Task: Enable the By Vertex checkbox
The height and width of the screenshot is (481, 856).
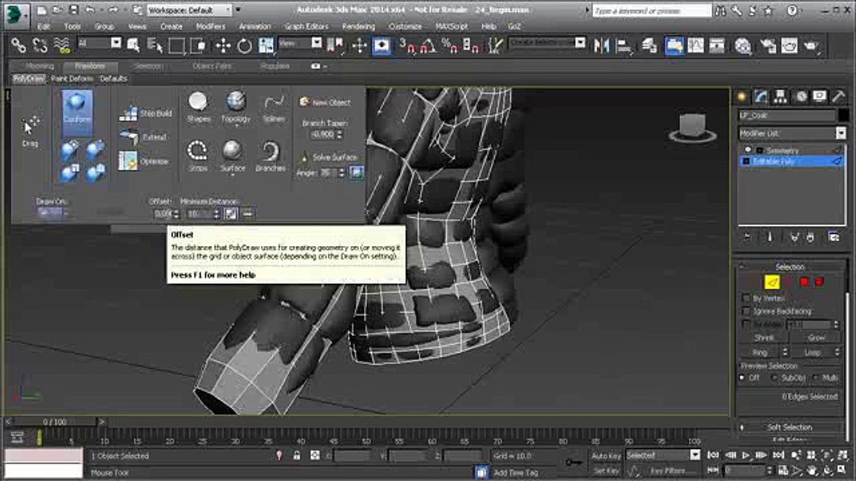Action: 746,299
